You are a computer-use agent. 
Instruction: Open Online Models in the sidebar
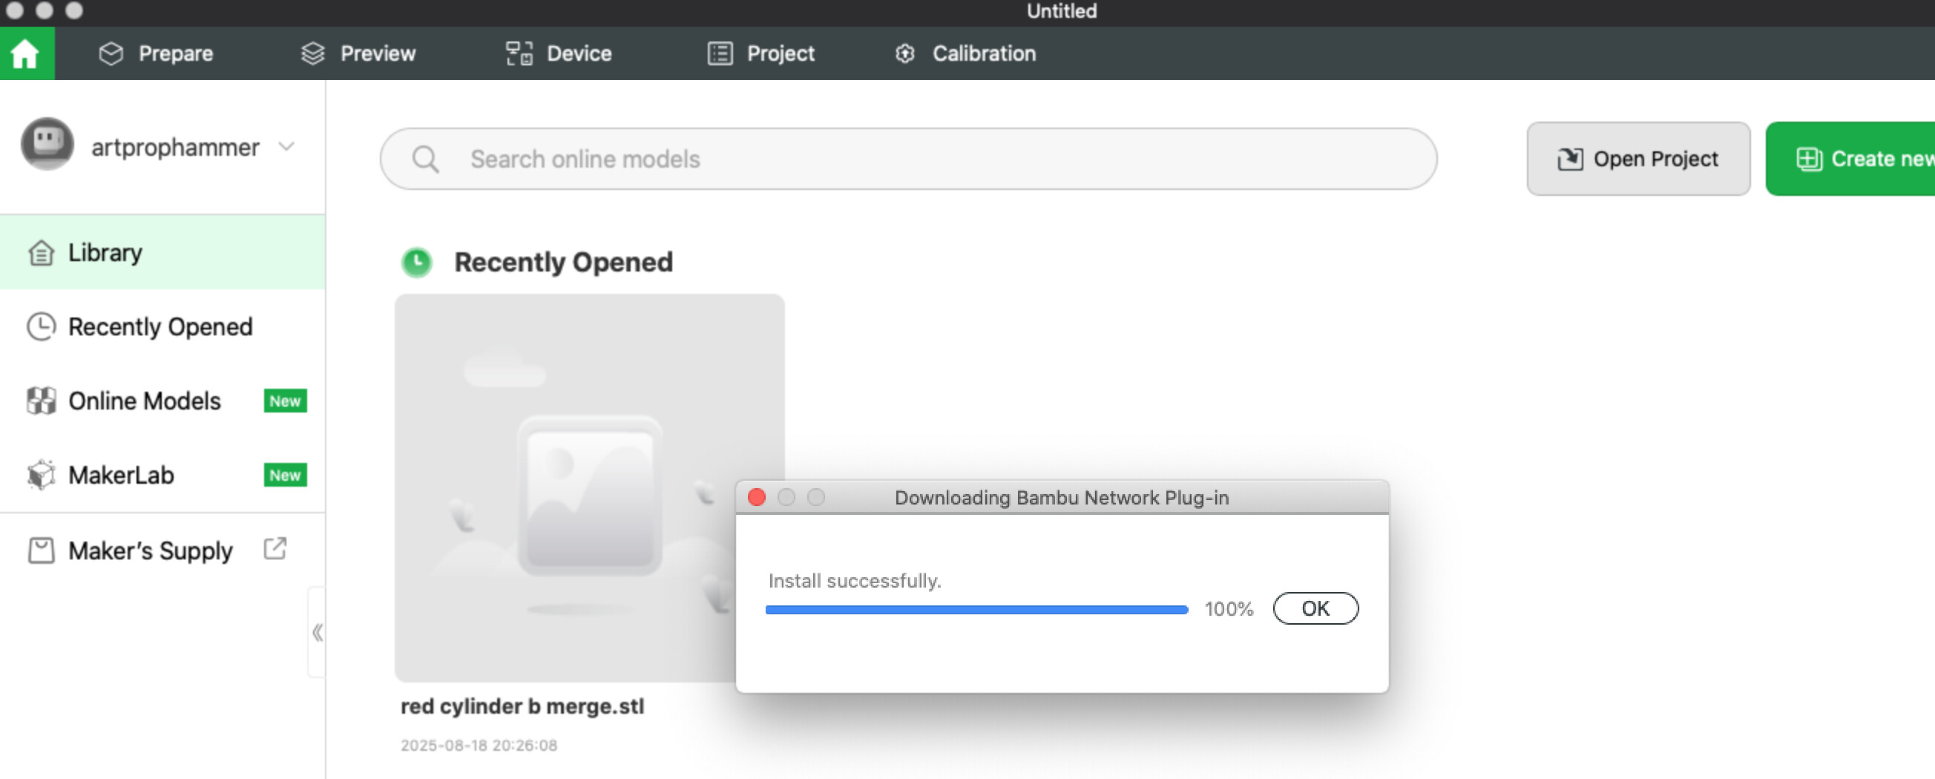[162, 401]
